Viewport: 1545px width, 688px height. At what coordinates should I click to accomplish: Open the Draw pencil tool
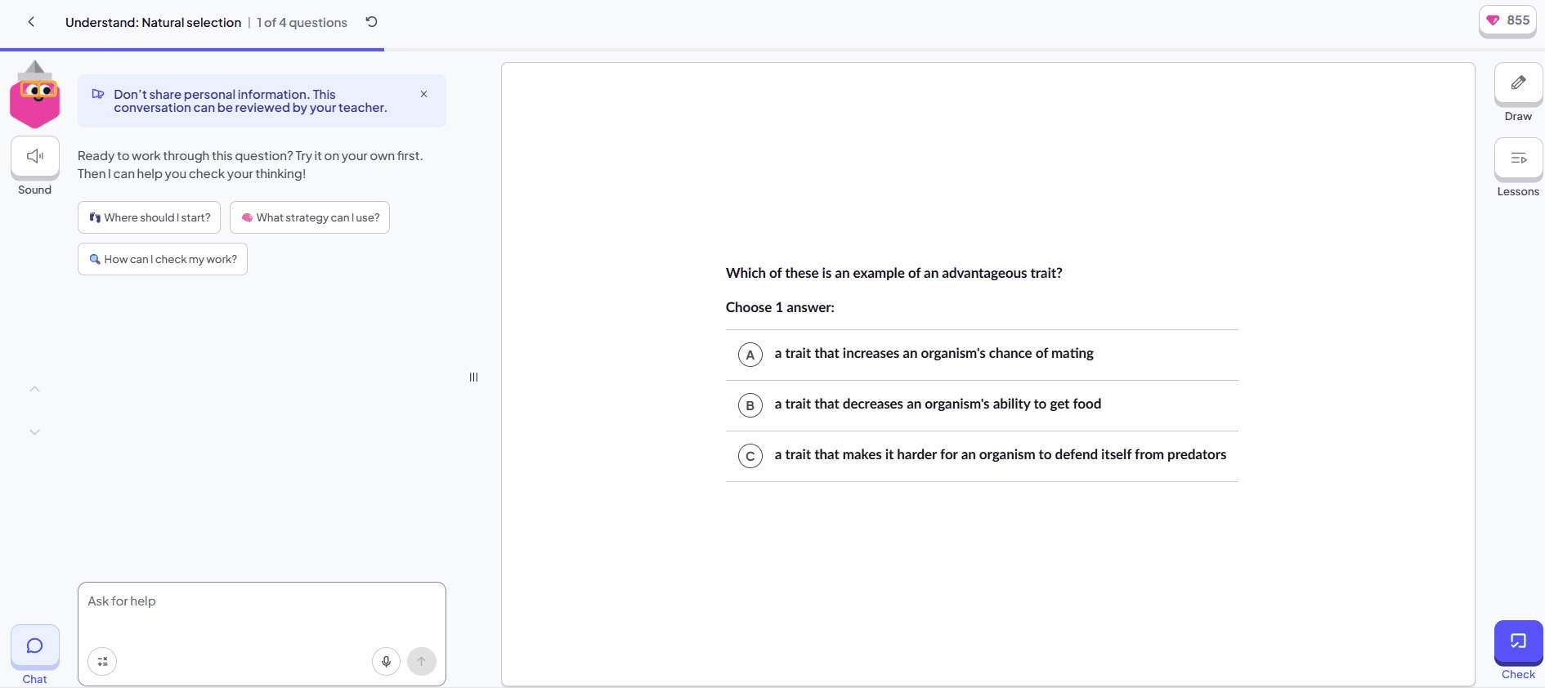click(x=1518, y=83)
